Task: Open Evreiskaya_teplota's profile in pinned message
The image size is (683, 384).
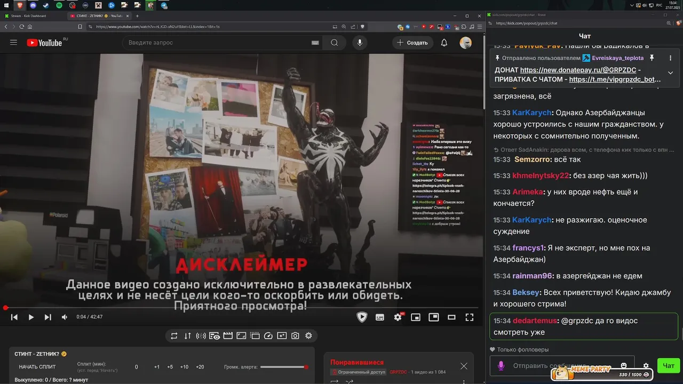Action: point(617,58)
